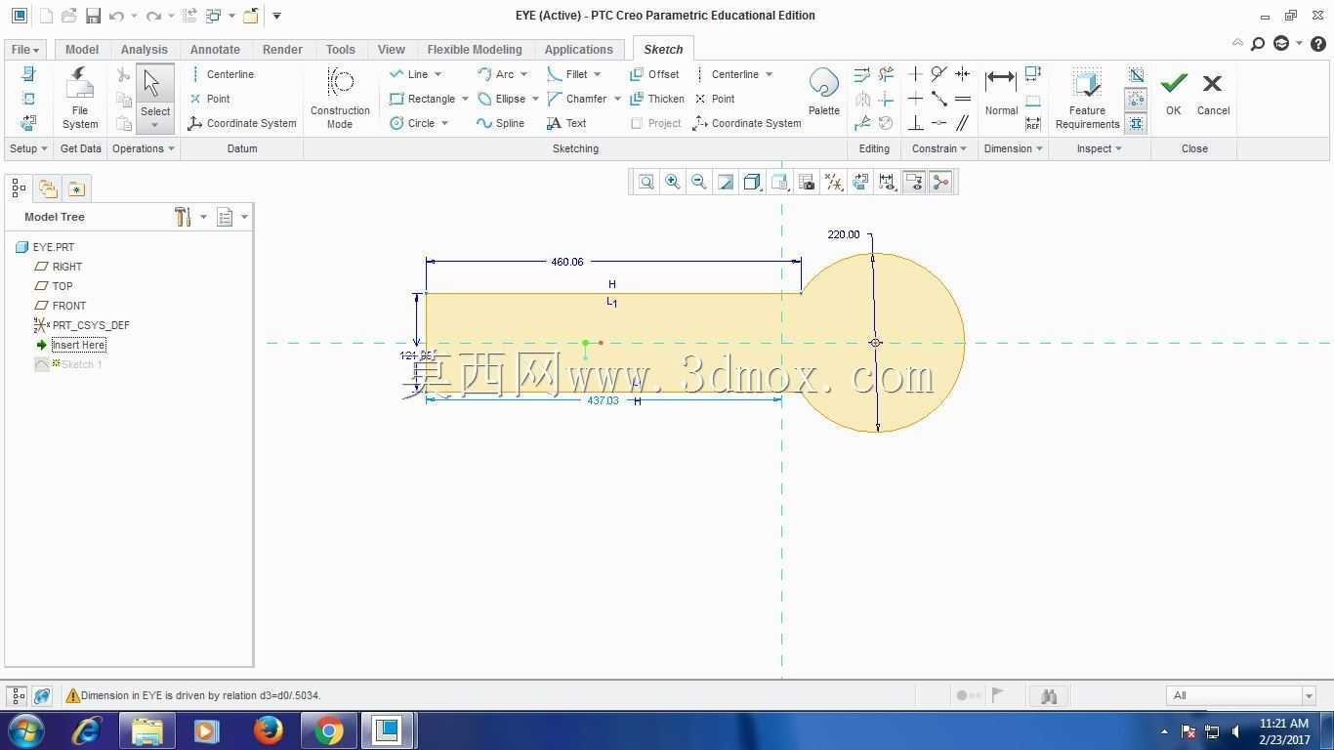Click the Corner trim editing icon

pyautogui.click(x=886, y=99)
